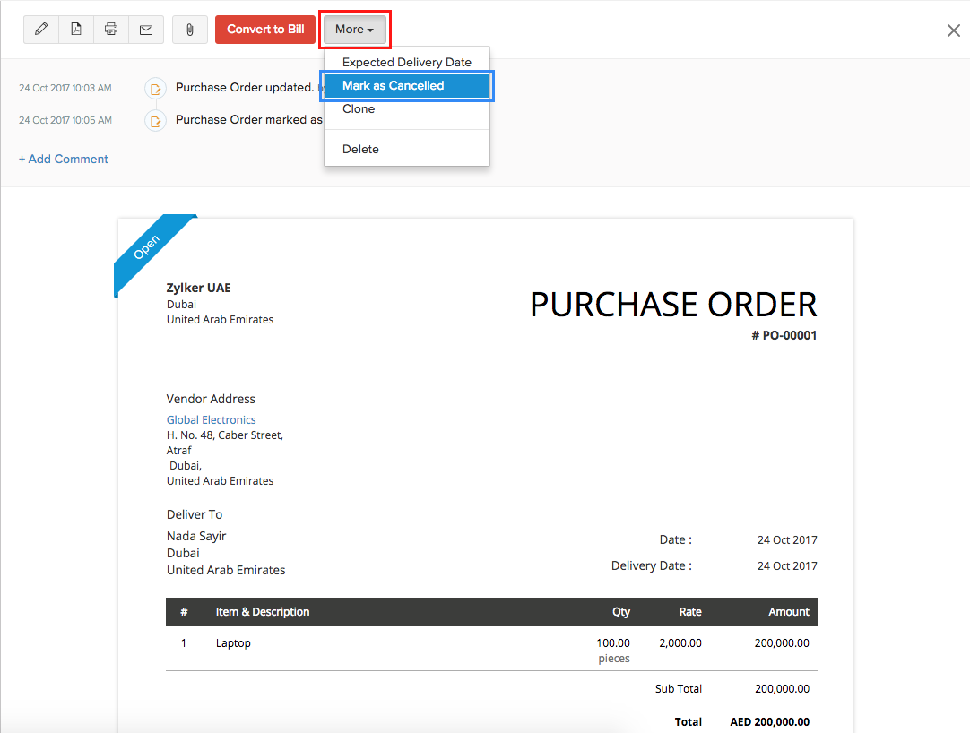Click the + Add Comment link
This screenshot has width=970, height=733.
[x=63, y=159]
